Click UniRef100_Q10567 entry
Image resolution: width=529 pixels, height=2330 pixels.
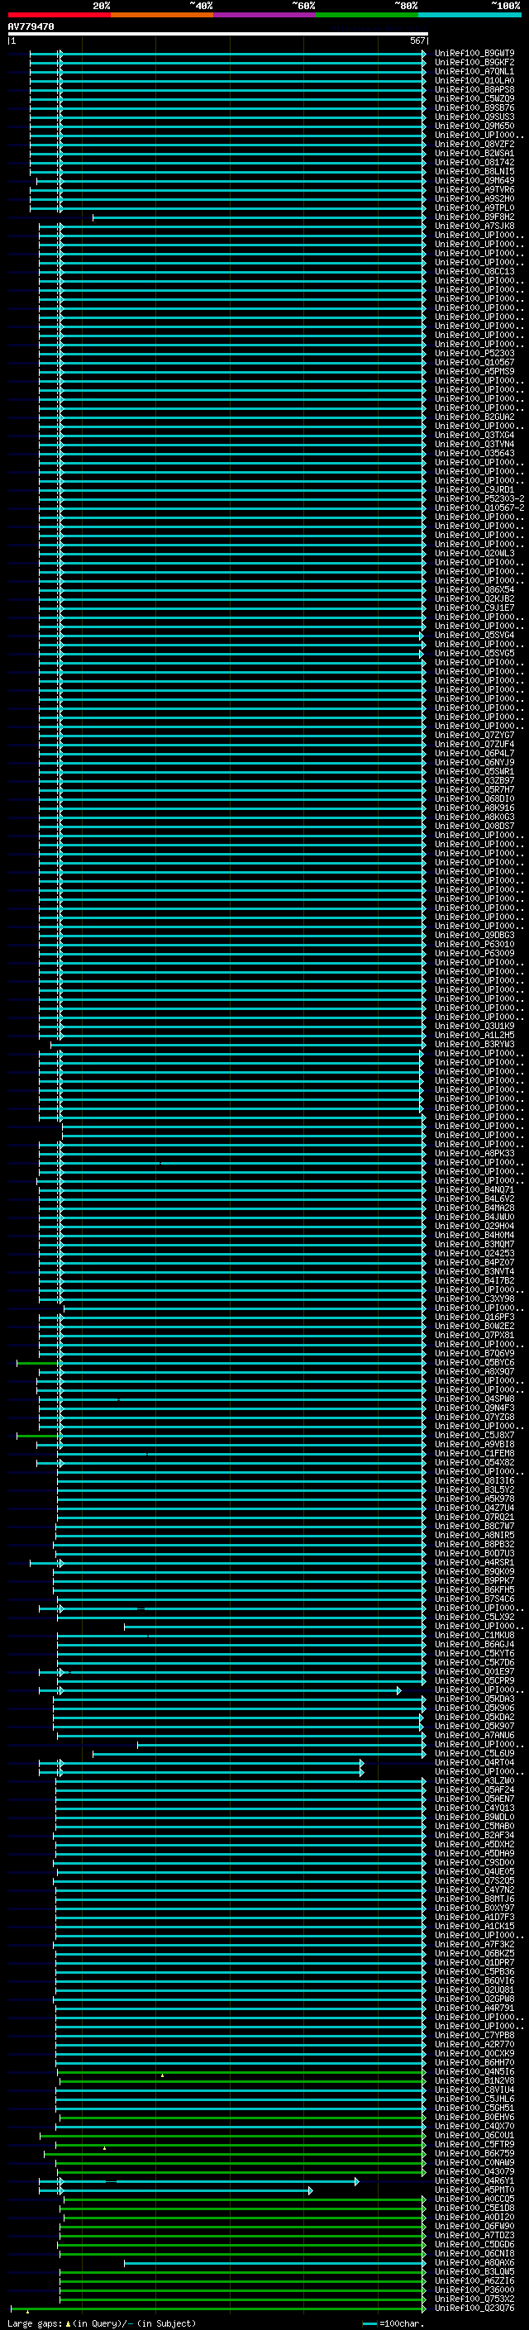click(x=474, y=362)
